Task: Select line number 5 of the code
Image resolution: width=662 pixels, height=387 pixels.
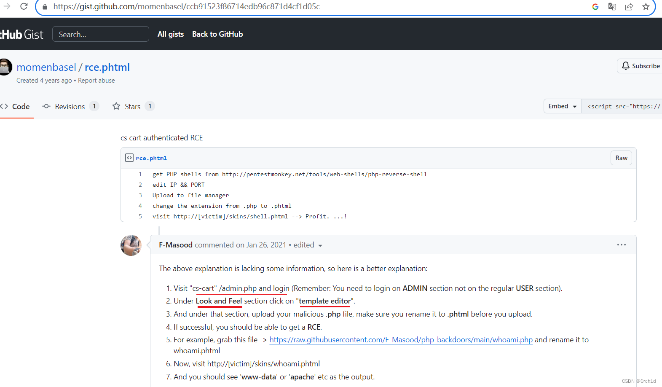Action: (x=140, y=216)
